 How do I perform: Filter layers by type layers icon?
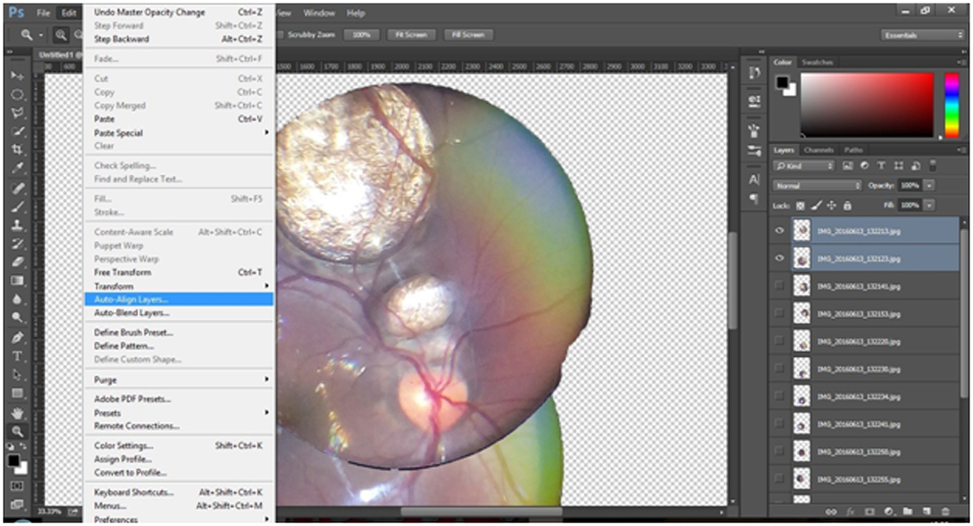[x=882, y=165]
